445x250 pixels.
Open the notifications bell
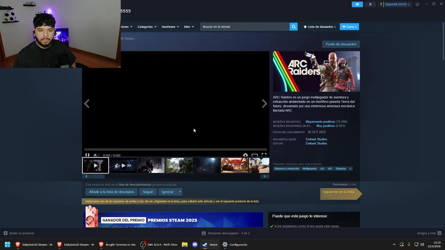(370, 5)
